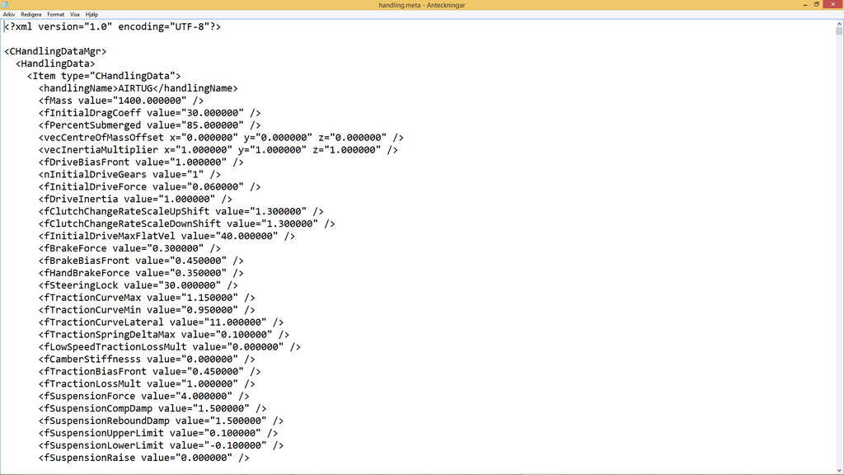
Task: Click the vertical scrollbar up arrow
Action: point(839,24)
